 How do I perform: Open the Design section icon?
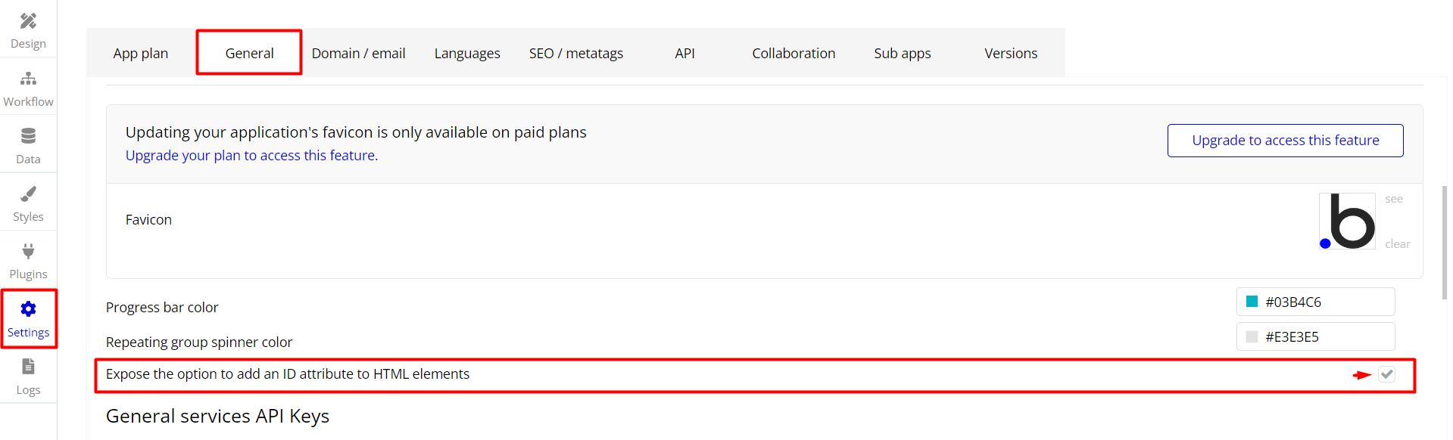click(28, 21)
